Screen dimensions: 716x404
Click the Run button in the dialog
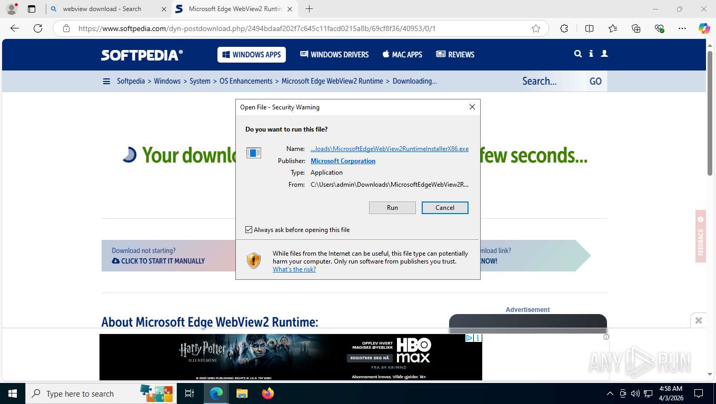[x=392, y=208]
